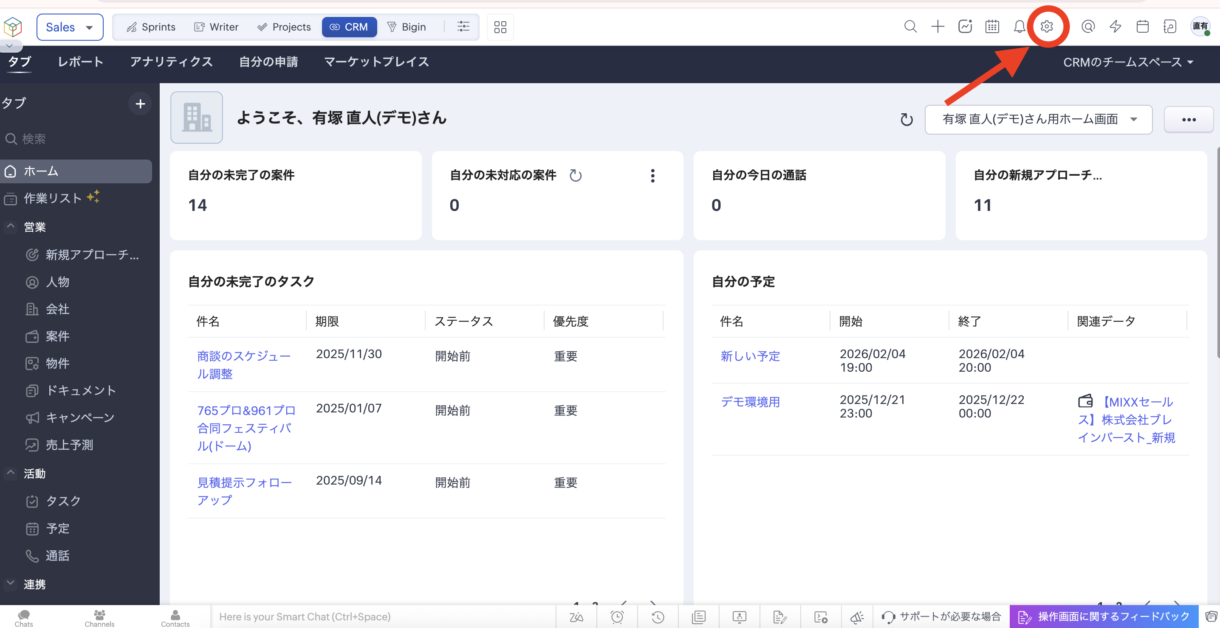The width and height of the screenshot is (1220, 628).
Task: Expand the 連携 section in sidebar
Action: click(x=11, y=583)
